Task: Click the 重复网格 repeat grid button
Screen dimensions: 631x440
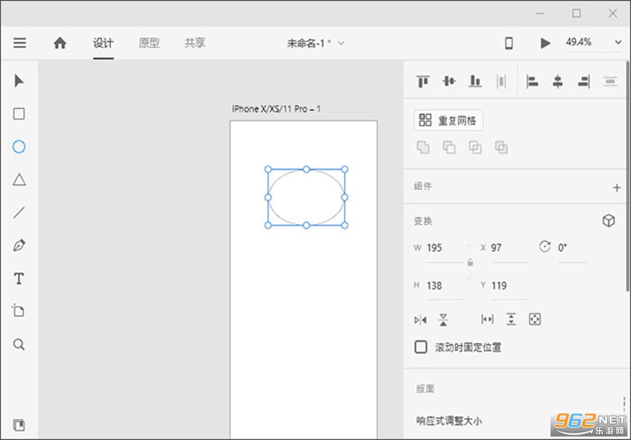Action: point(448,120)
